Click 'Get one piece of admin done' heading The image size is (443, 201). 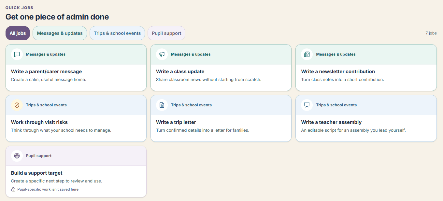57,17
